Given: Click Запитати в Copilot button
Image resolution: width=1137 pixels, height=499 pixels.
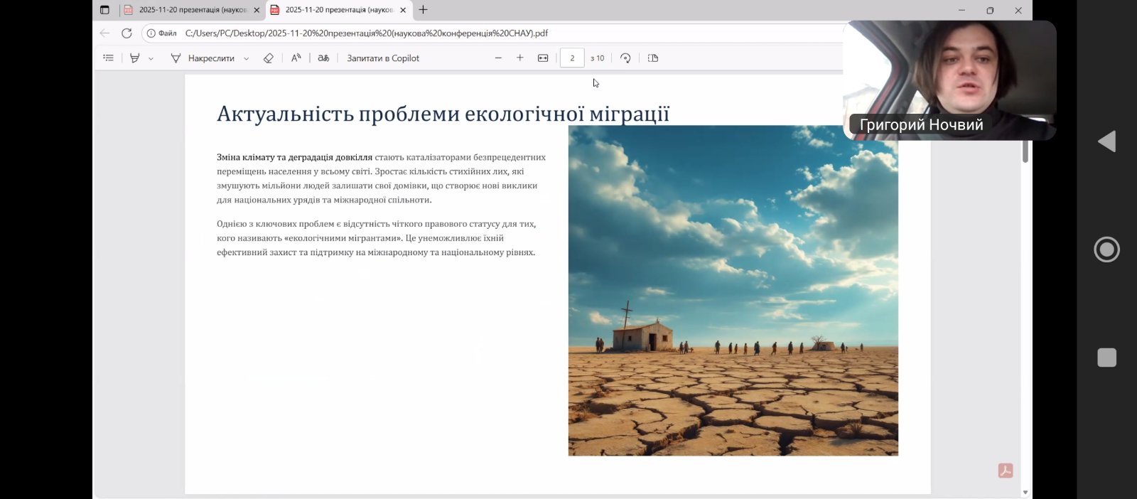Looking at the screenshot, I should tap(383, 58).
